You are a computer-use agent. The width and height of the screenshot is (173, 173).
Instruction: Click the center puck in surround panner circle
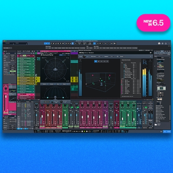coord(55,70)
